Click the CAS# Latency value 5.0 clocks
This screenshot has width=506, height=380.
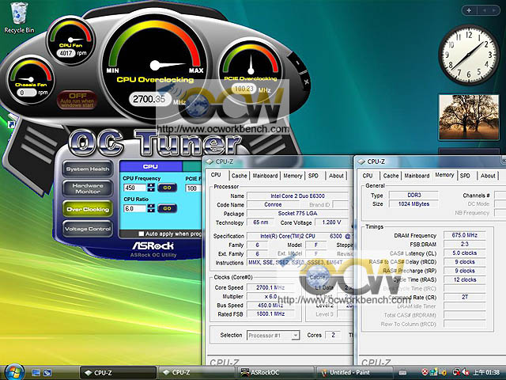(x=464, y=253)
